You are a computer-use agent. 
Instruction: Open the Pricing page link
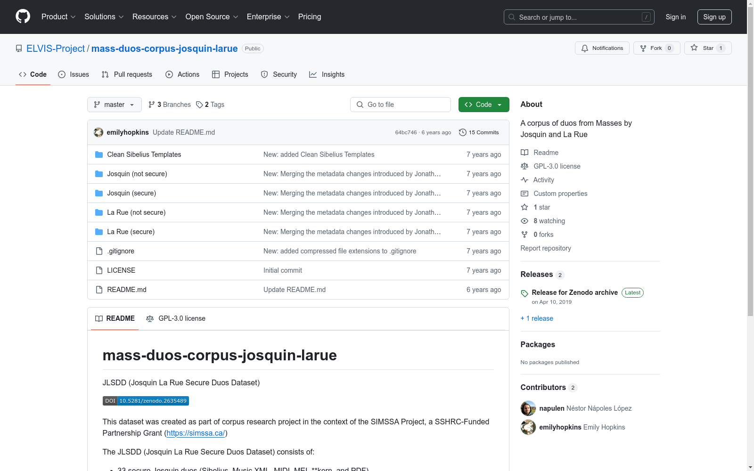pos(310,17)
